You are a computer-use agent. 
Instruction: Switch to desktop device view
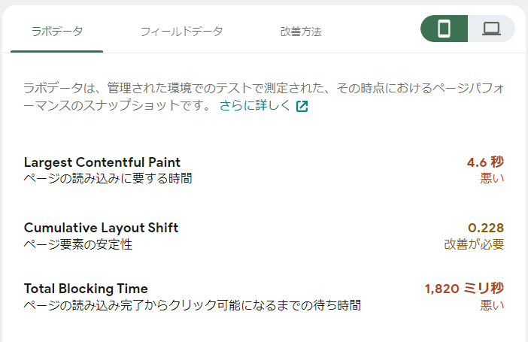tap(491, 29)
